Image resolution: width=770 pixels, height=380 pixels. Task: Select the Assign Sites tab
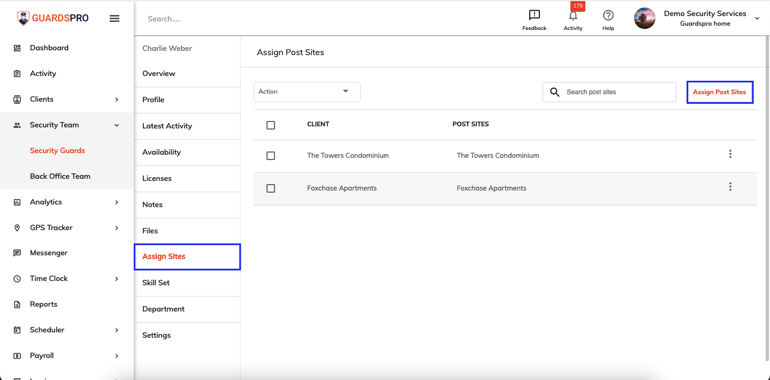[187, 257]
